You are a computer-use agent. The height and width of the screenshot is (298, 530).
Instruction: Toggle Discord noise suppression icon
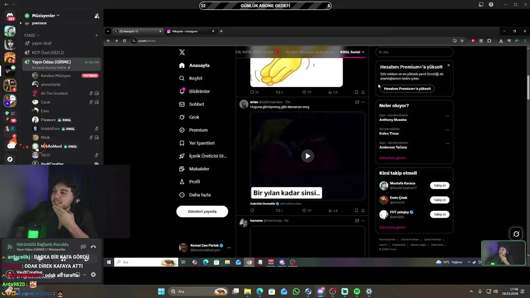(83, 247)
